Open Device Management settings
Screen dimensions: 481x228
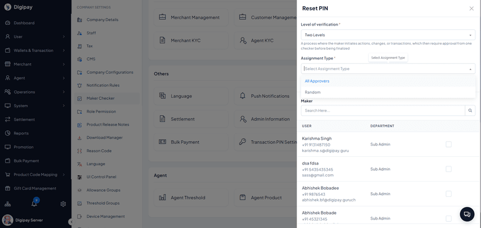pos(107,216)
